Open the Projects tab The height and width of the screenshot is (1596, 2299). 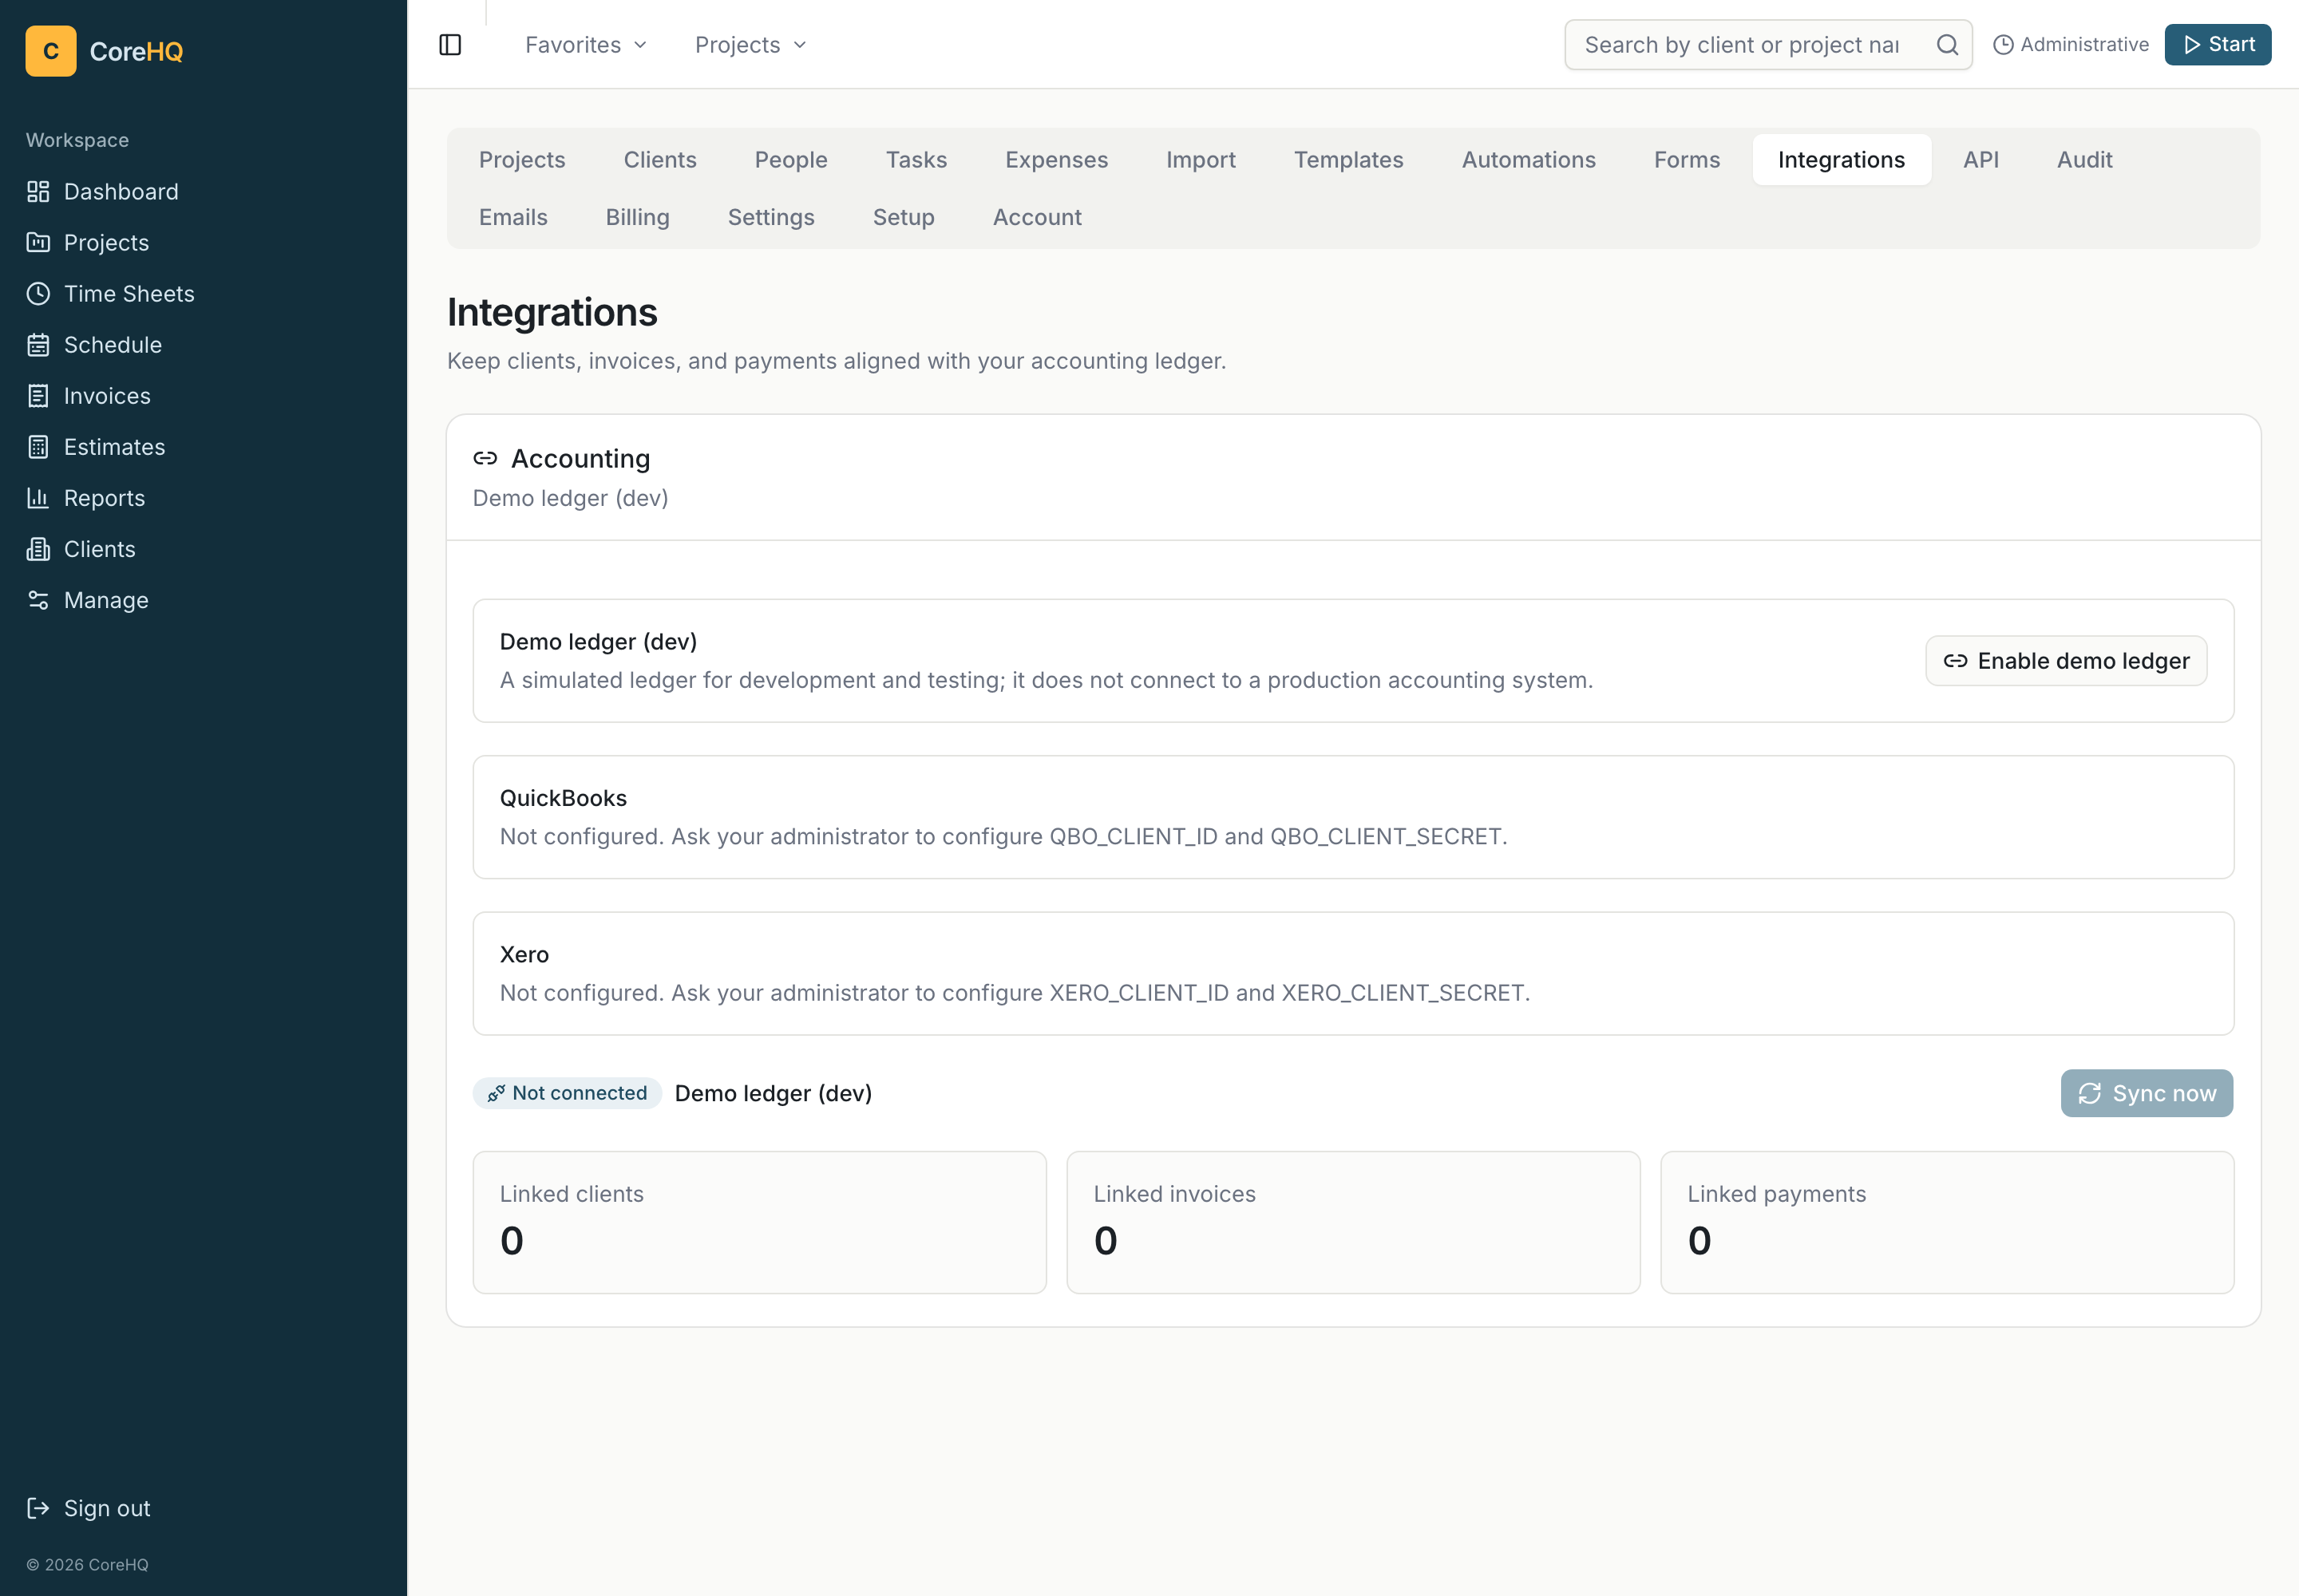pos(522,160)
